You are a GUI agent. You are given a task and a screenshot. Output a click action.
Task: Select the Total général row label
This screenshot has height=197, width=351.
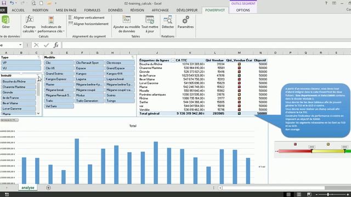(150, 113)
